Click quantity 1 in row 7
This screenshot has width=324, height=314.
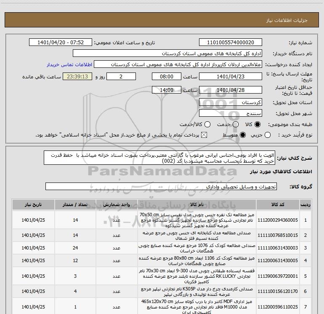click(75, 307)
